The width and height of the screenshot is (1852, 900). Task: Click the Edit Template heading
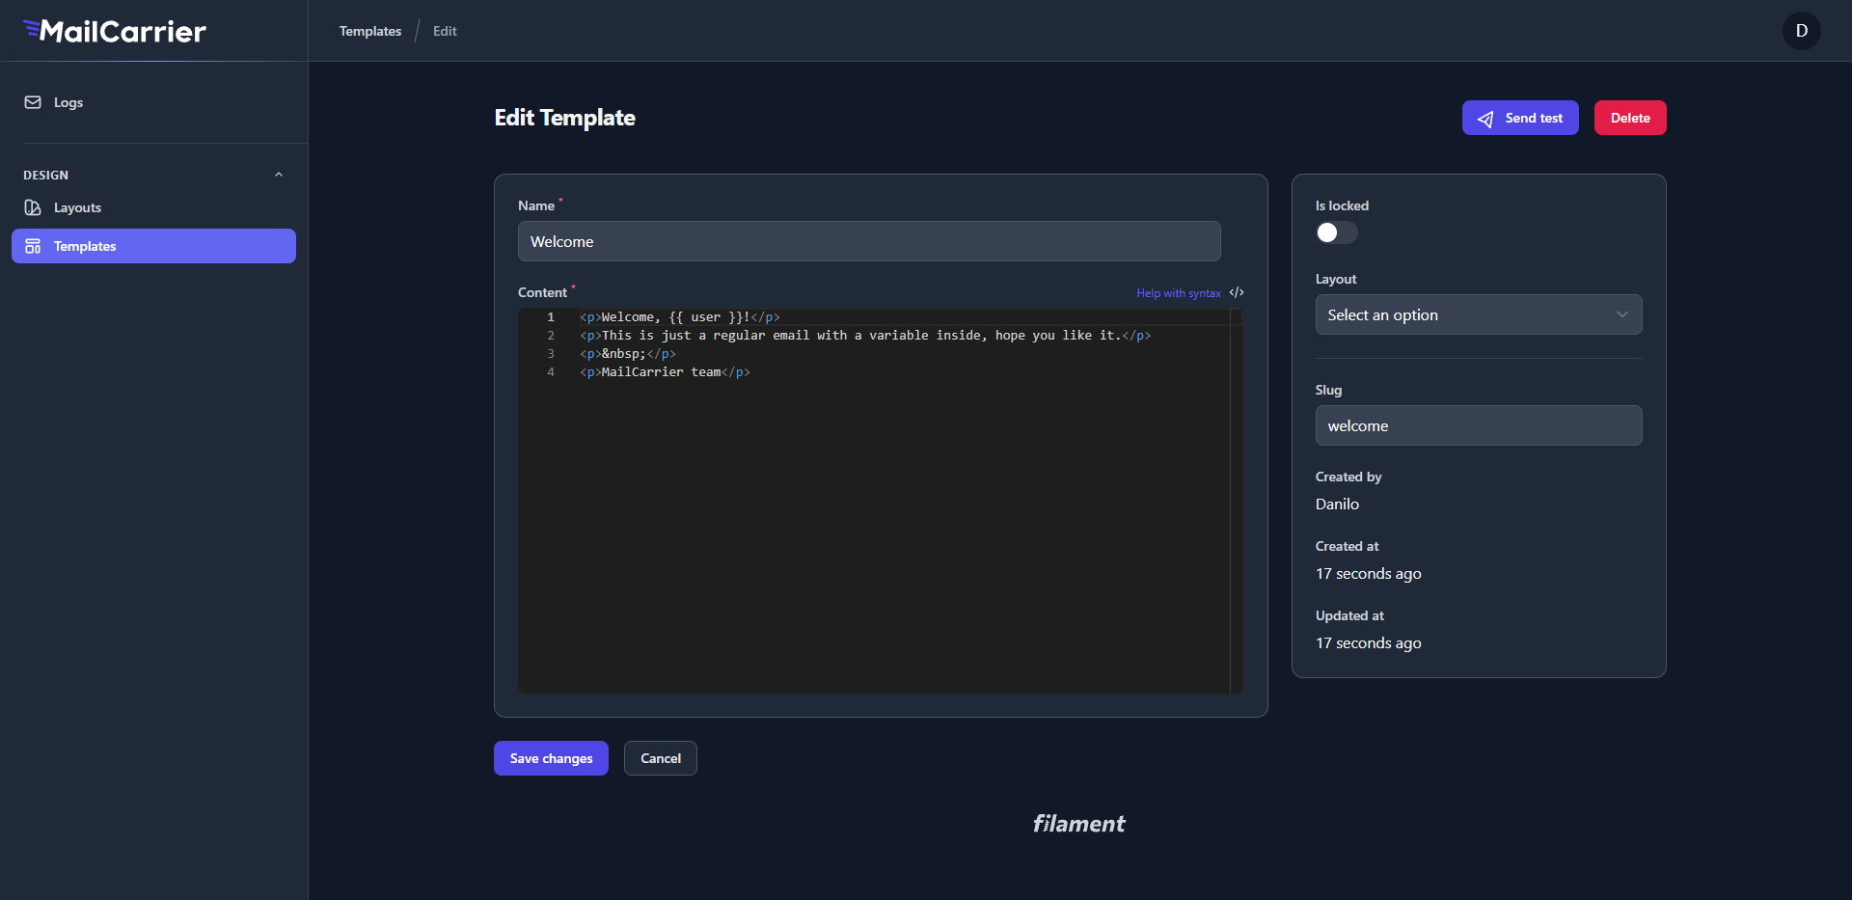tap(564, 118)
